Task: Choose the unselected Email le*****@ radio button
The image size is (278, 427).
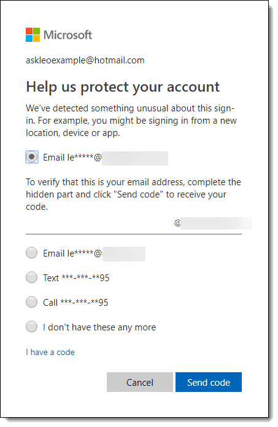Action: (x=31, y=253)
